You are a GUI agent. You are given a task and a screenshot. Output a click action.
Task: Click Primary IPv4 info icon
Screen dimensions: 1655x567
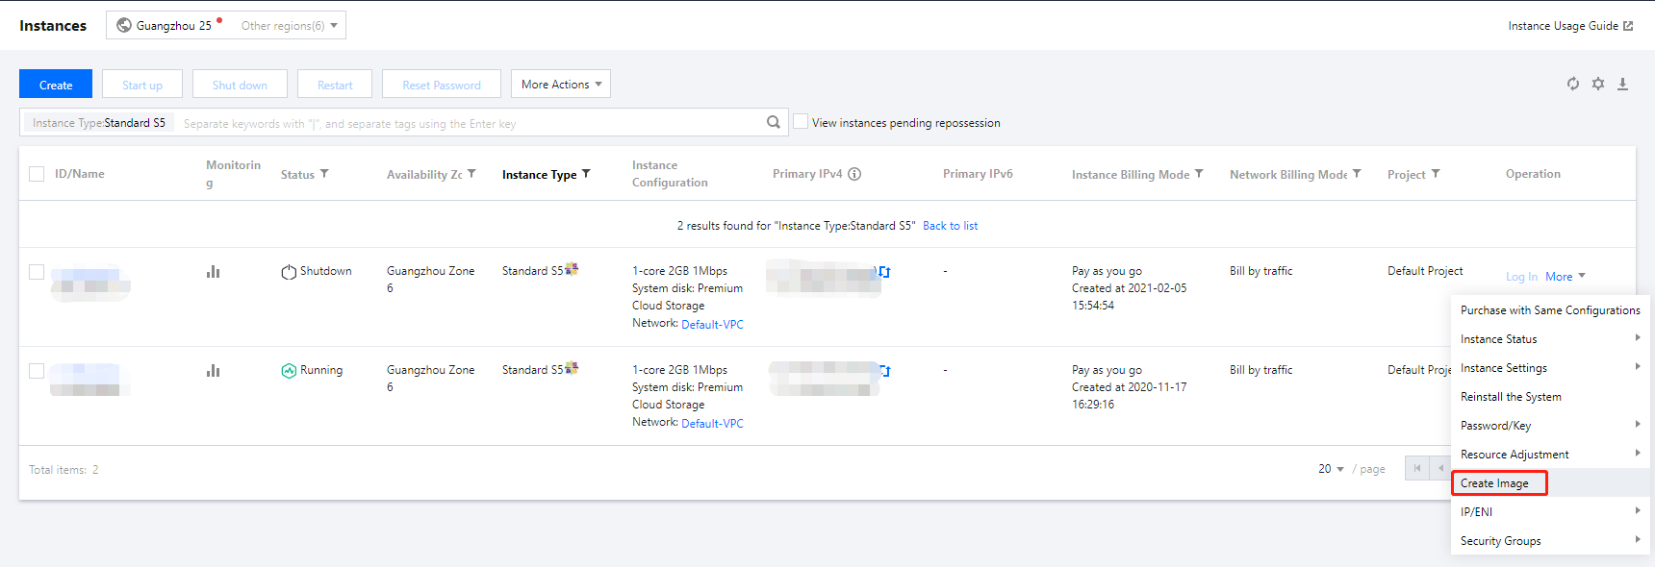[x=854, y=174]
